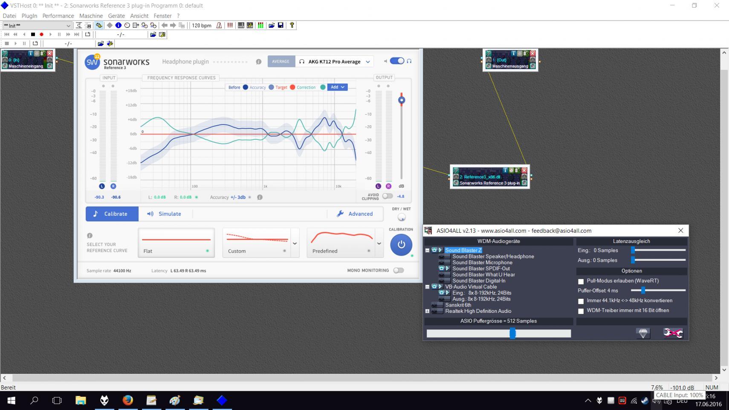Toggle Mono Monitoring switch
Screen dimensions: 729x410
pyautogui.click(x=399, y=270)
